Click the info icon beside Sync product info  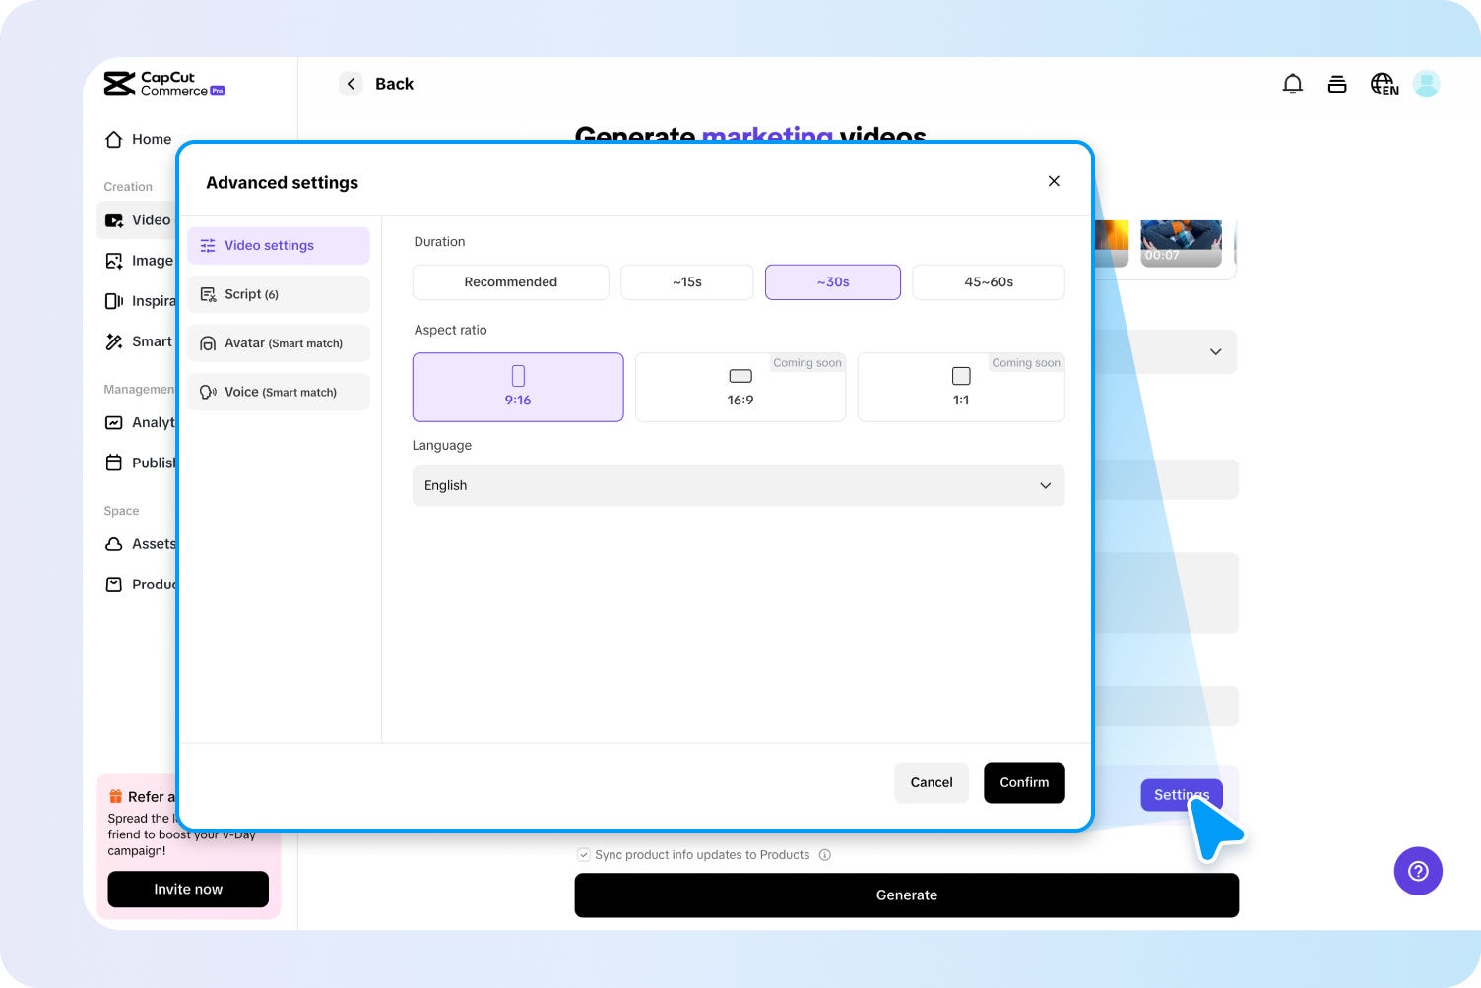point(825,855)
